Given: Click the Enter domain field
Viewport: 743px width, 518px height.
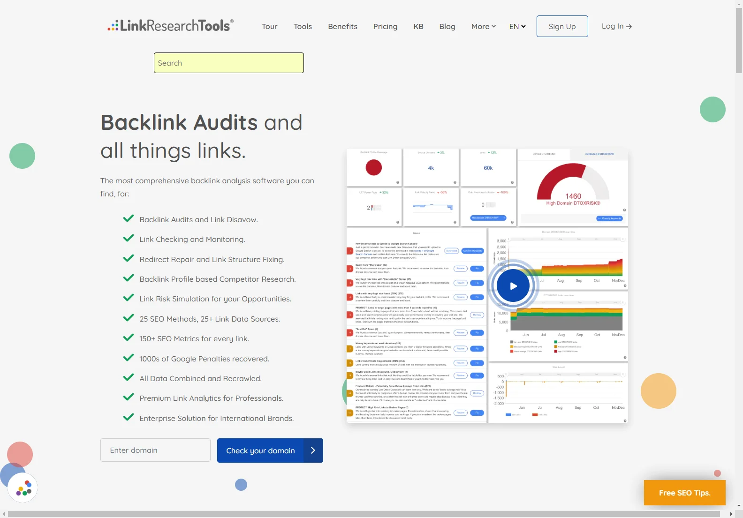Looking at the screenshot, I should pos(155,450).
